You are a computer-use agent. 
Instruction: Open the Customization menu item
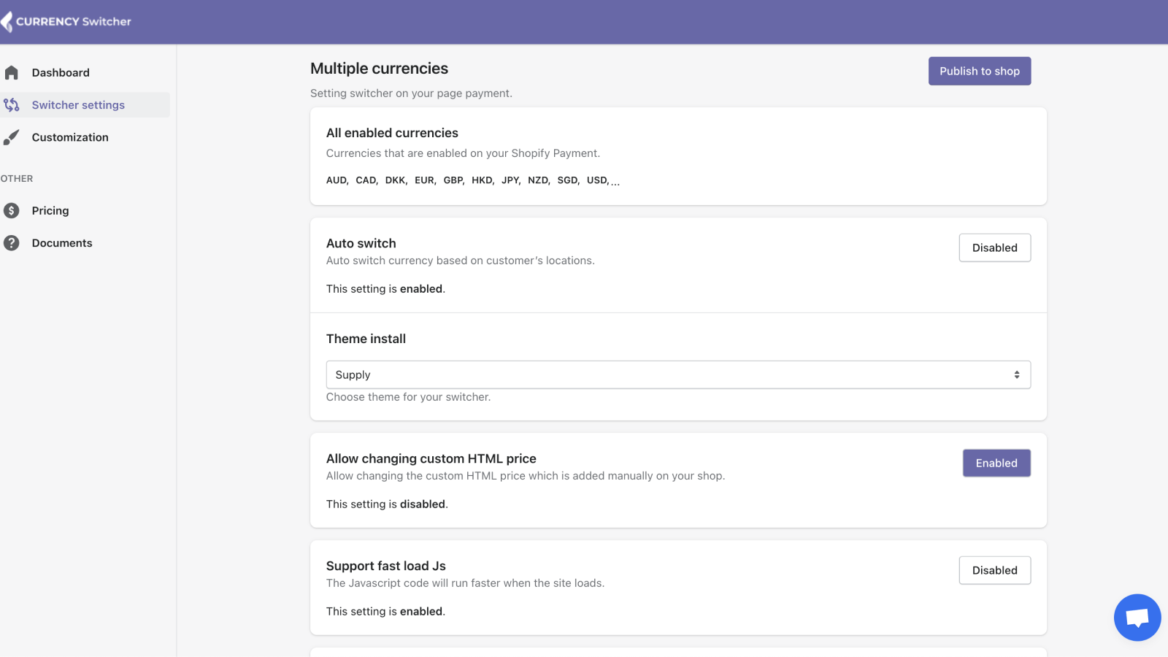coord(70,137)
